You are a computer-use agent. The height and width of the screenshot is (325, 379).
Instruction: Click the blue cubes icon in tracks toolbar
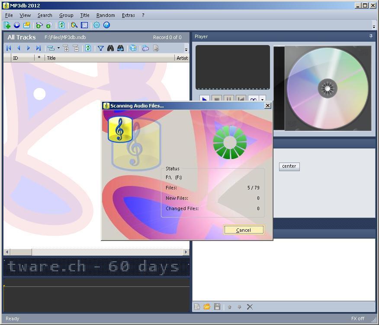(x=133, y=48)
